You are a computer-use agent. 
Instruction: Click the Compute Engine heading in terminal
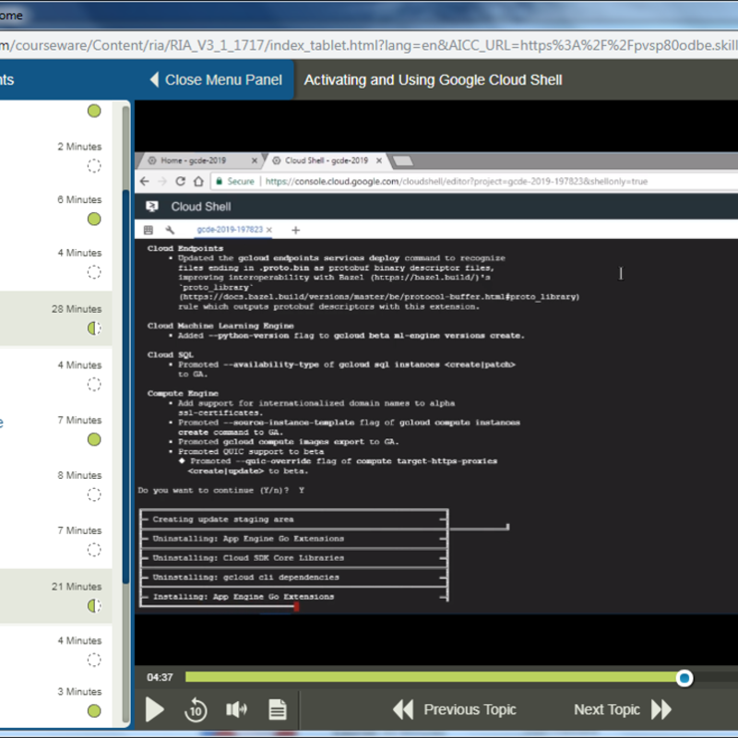(x=183, y=394)
